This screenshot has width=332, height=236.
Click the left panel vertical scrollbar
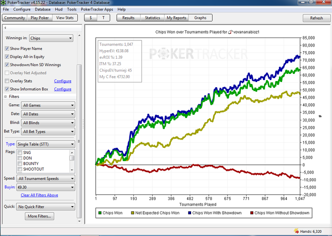[x=79, y=141]
